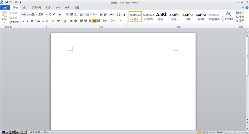Image resolution: width=249 pixels, height=134 pixels.
Task: Click the Save icon in quick access toolbar
Action: click(6, 2)
